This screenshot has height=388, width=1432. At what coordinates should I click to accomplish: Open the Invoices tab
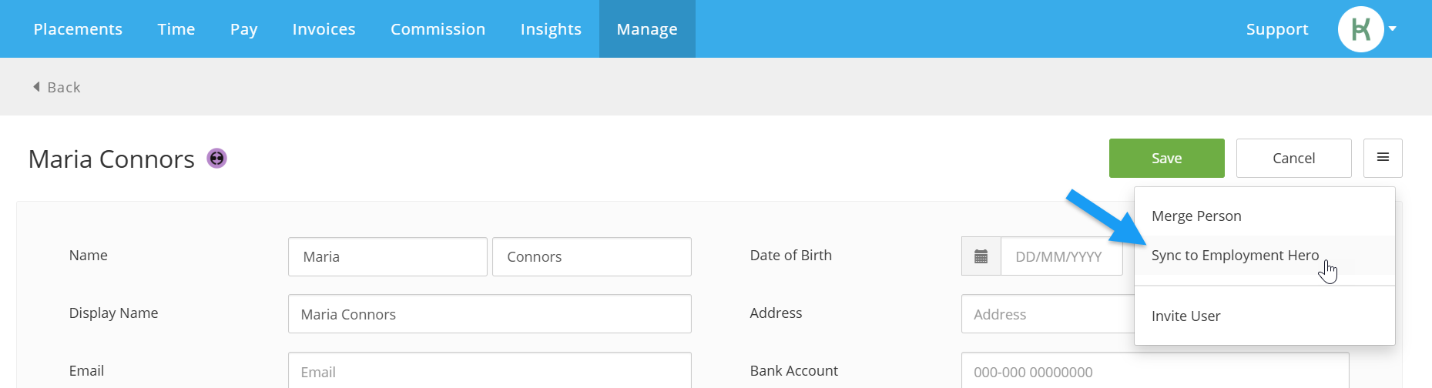click(x=324, y=29)
